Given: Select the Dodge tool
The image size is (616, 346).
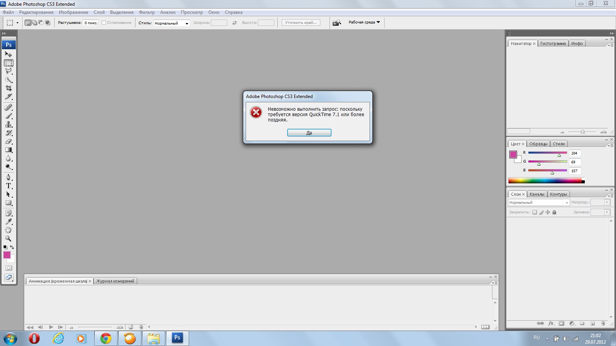Looking at the screenshot, I should [x=8, y=166].
